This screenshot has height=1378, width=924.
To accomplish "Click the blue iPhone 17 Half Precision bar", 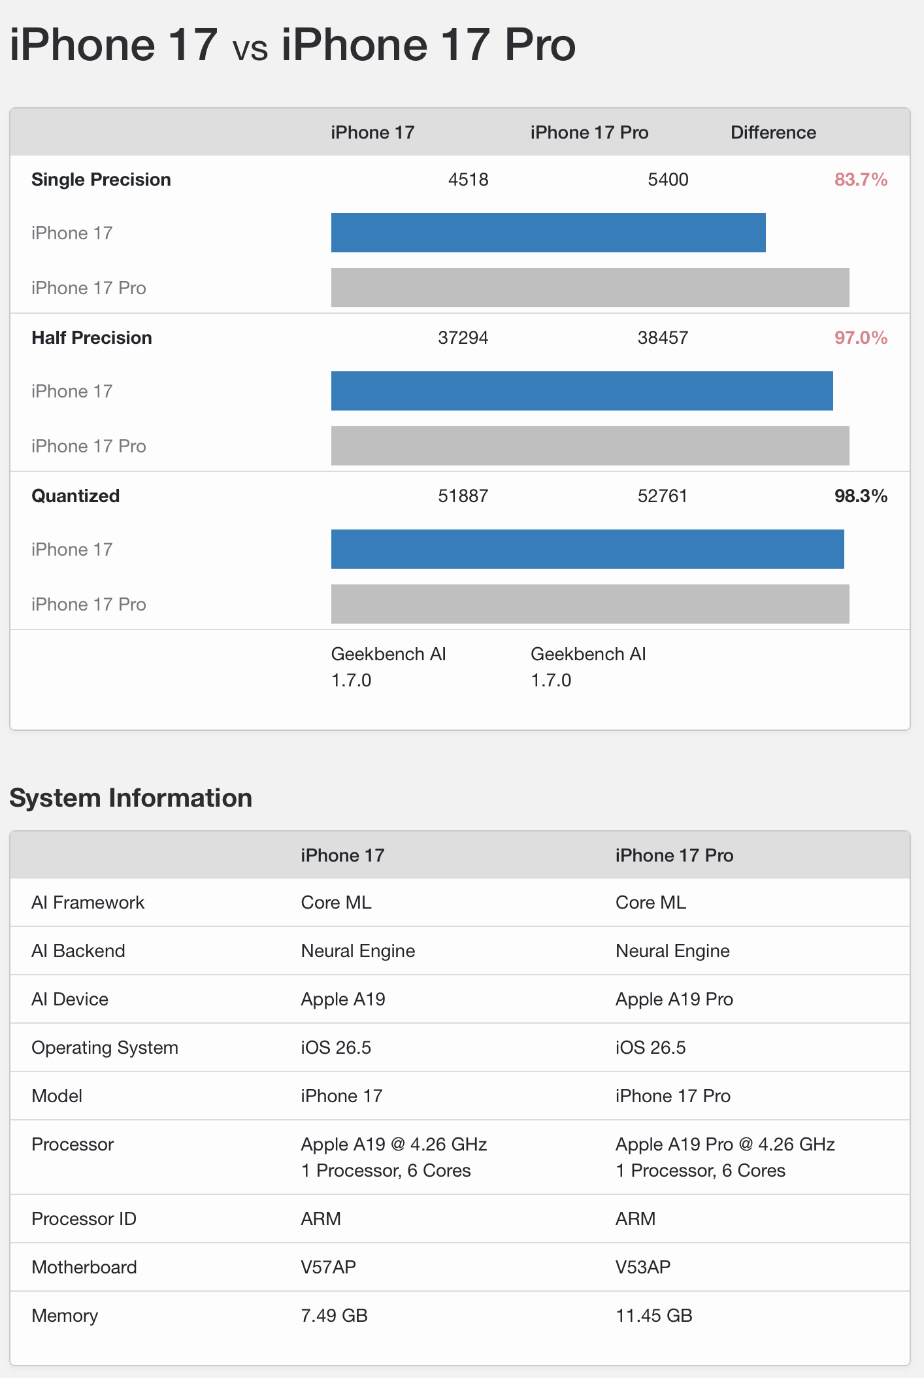I will point(582,391).
